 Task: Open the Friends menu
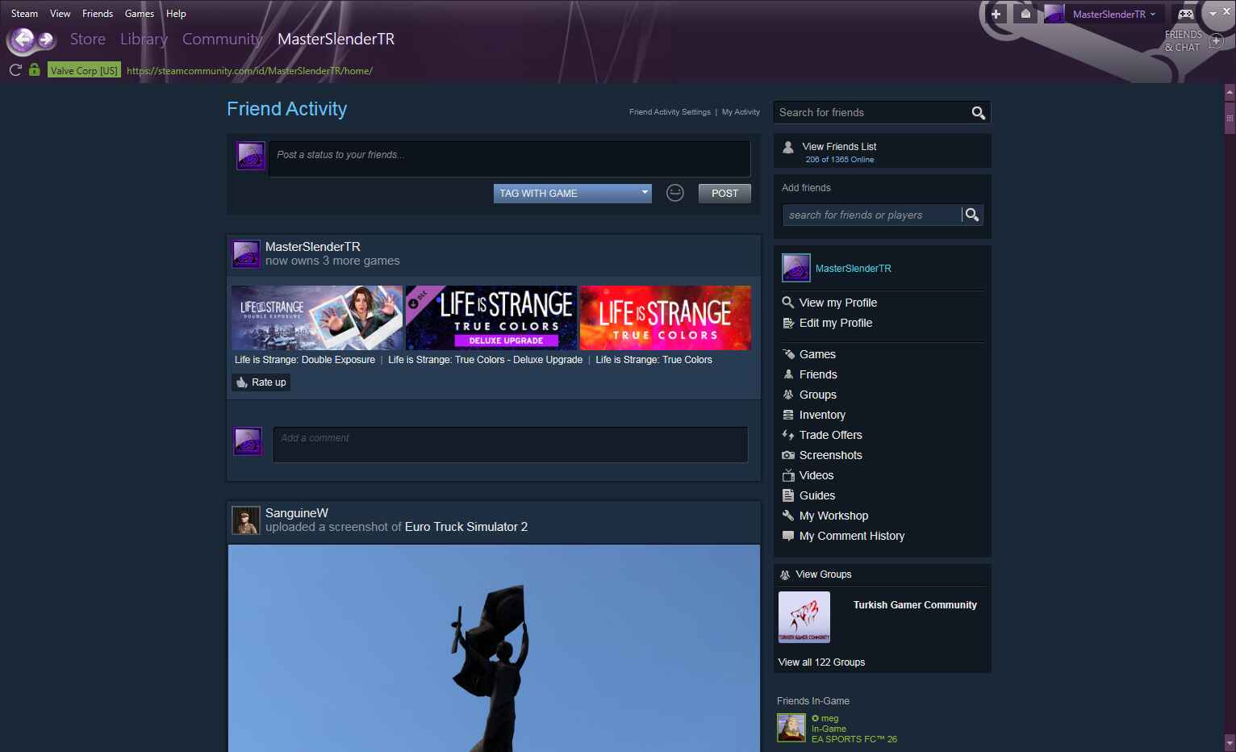(x=98, y=14)
